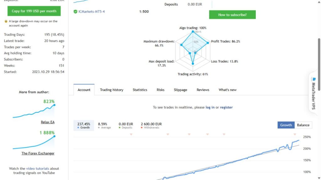Toggle the 2 600.00 EUR Withdrawals series
The image size is (321, 180).
tap(151, 126)
